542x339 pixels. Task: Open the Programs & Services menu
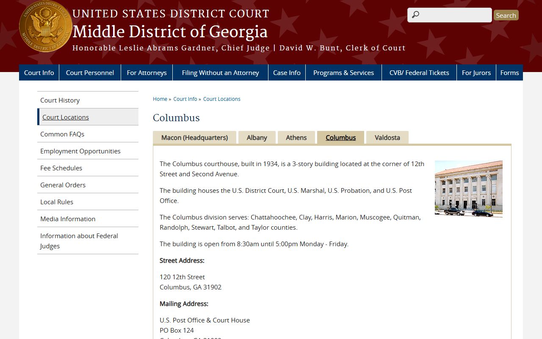343,72
